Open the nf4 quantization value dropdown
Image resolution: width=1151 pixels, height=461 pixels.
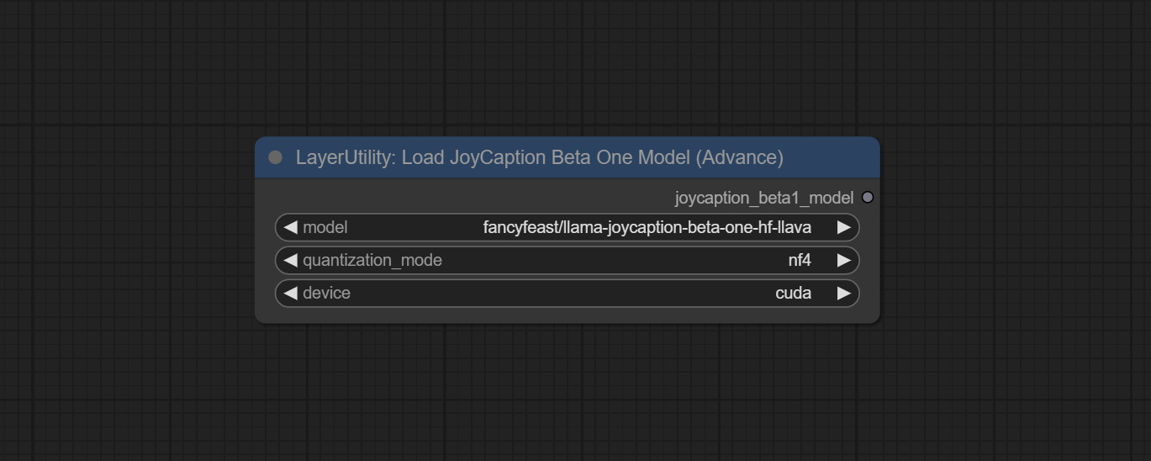click(x=799, y=260)
